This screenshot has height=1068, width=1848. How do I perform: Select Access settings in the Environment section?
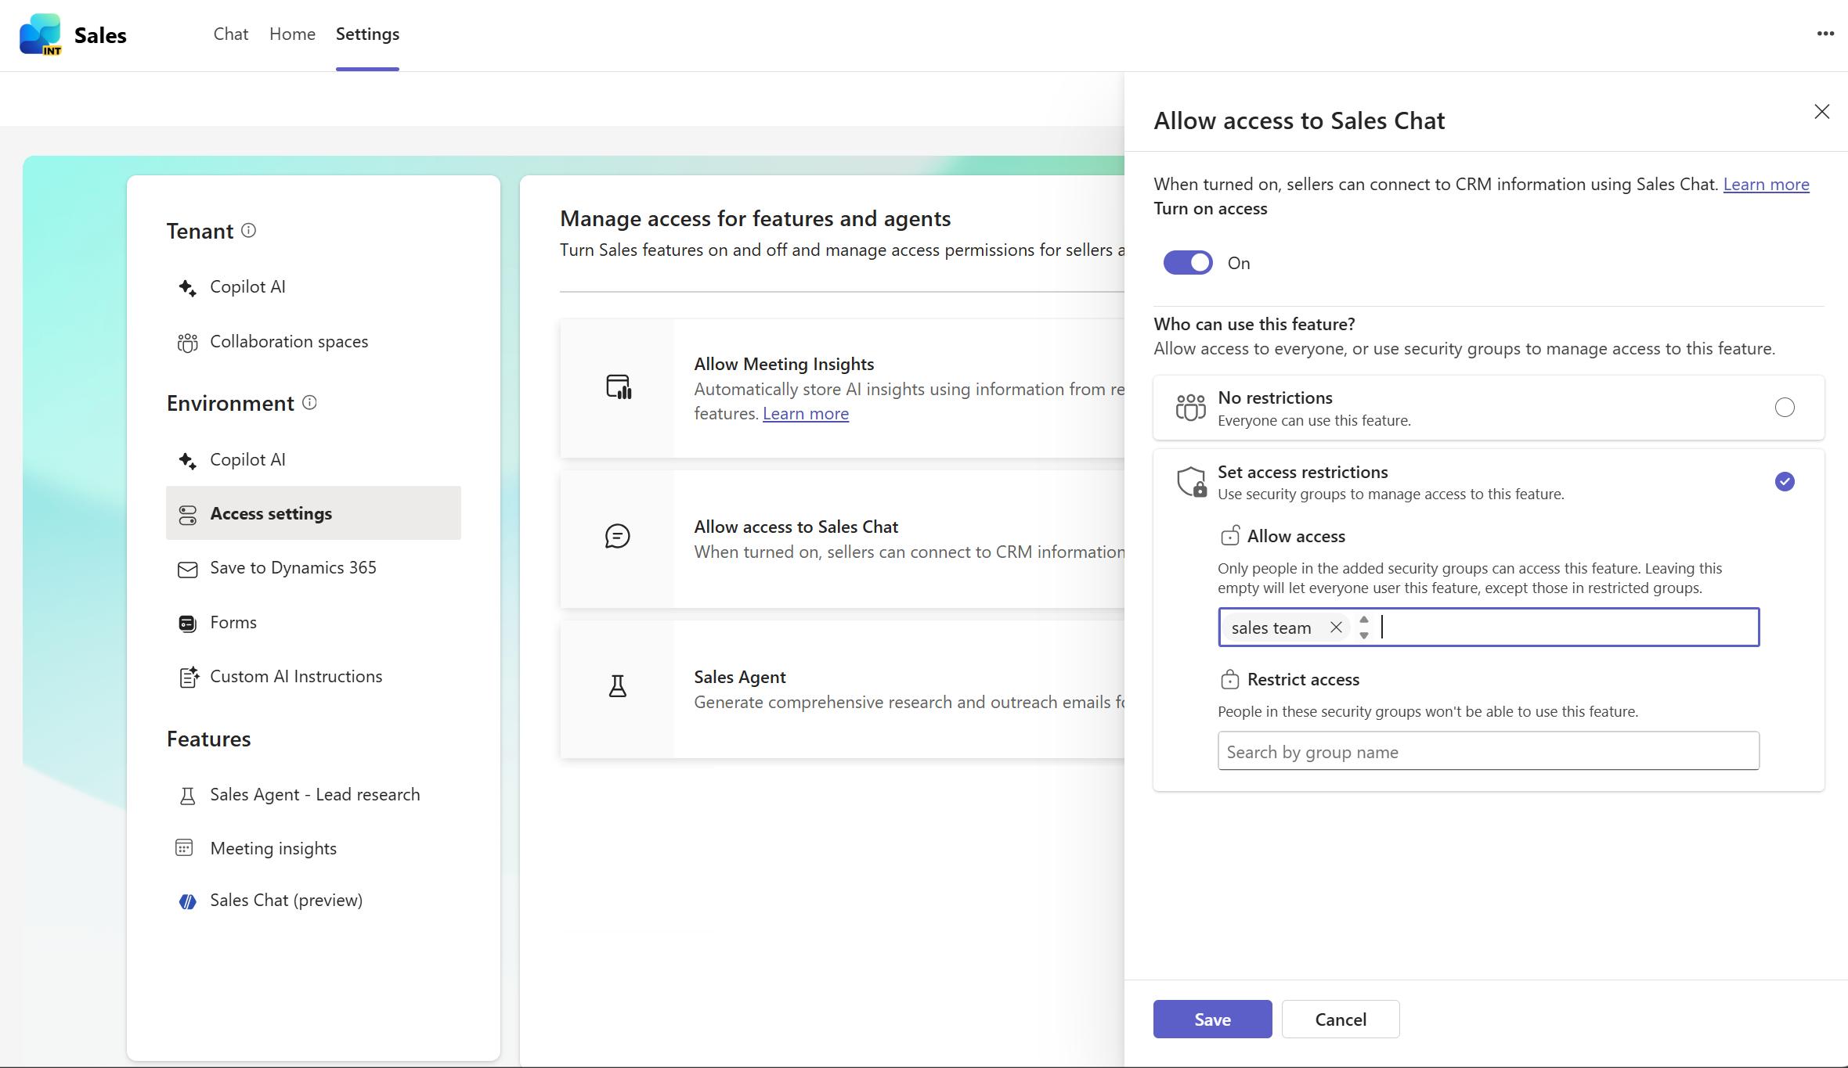tap(270, 513)
